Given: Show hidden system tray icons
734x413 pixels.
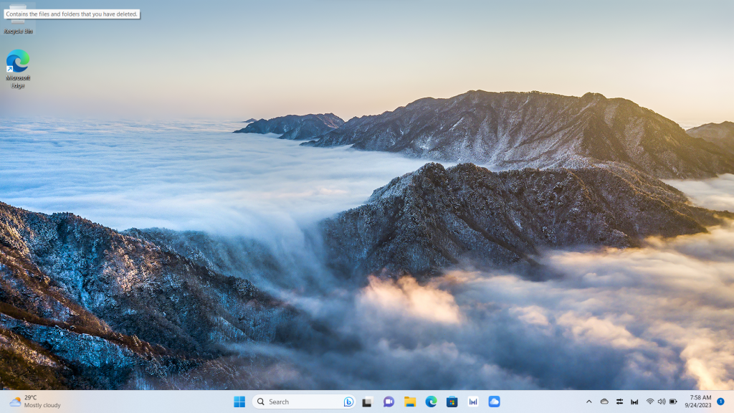Looking at the screenshot, I should 589,402.
